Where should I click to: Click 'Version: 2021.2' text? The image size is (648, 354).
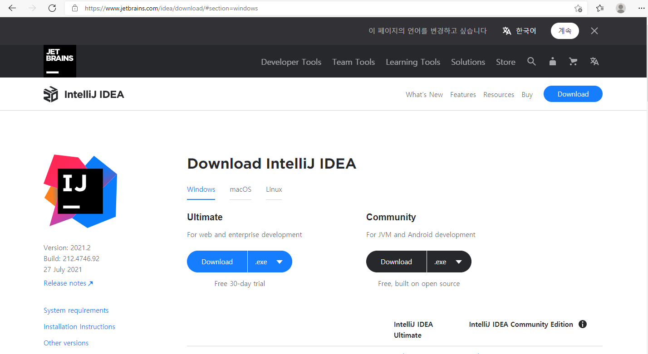(x=67, y=247)
